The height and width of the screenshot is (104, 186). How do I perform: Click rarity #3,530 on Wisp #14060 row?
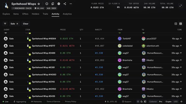click(x=99, y=74)
